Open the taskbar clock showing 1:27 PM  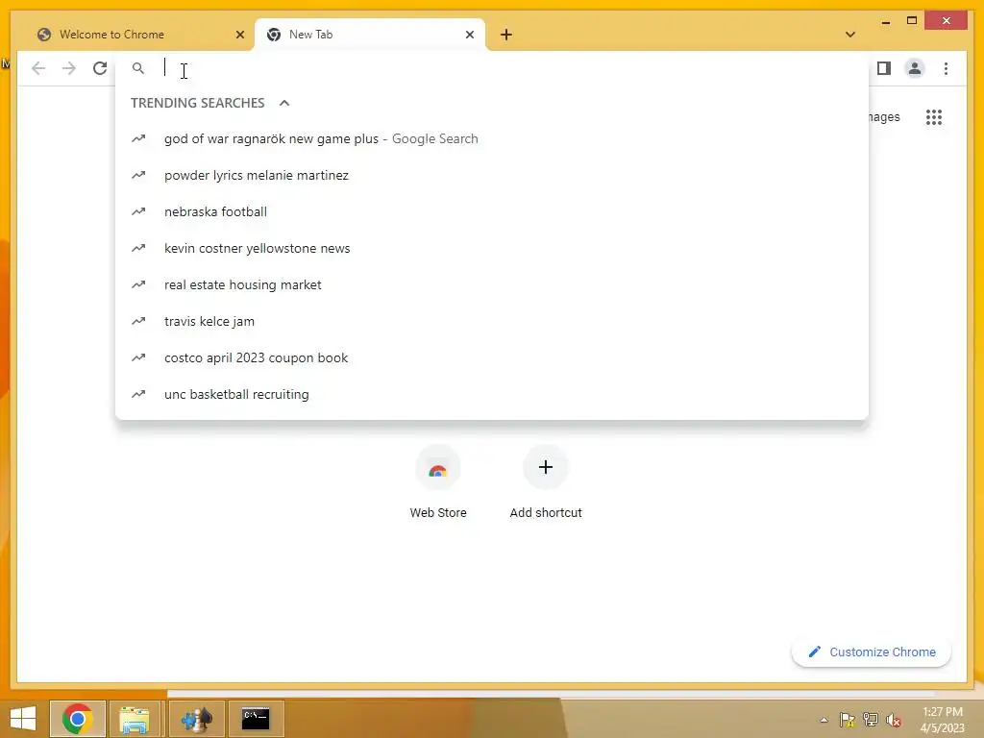(942, 720)
